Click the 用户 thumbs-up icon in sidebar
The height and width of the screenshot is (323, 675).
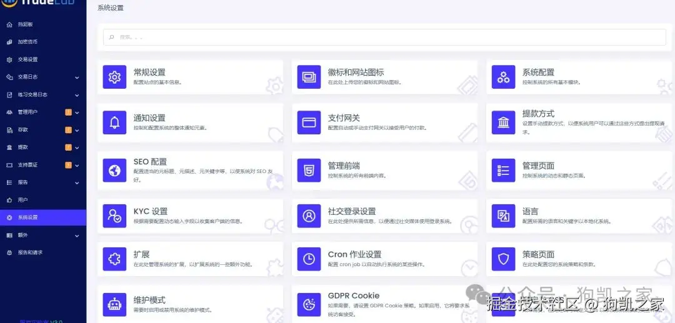(x=9, y=200)
